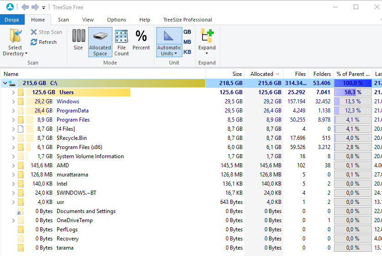
Task: Expand the ProgramData folder
Action: click(13, 111)
